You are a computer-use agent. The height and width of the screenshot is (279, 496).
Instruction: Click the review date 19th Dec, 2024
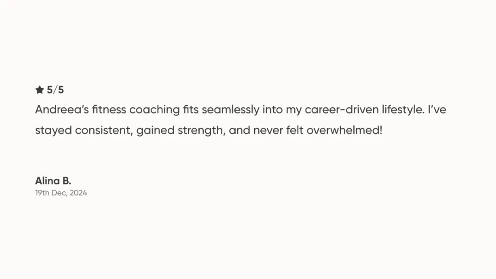[61, 193]
